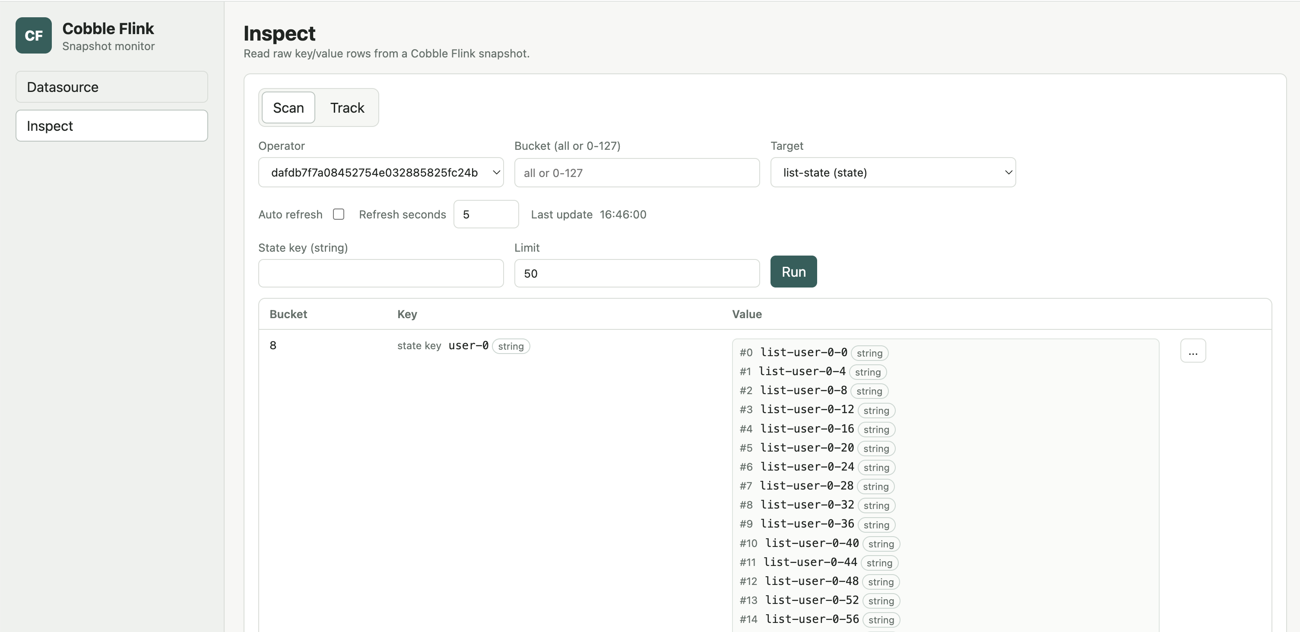Click list value list-user-0-20
Viewport: 1300px width, 632px height.
click(807, 449)
